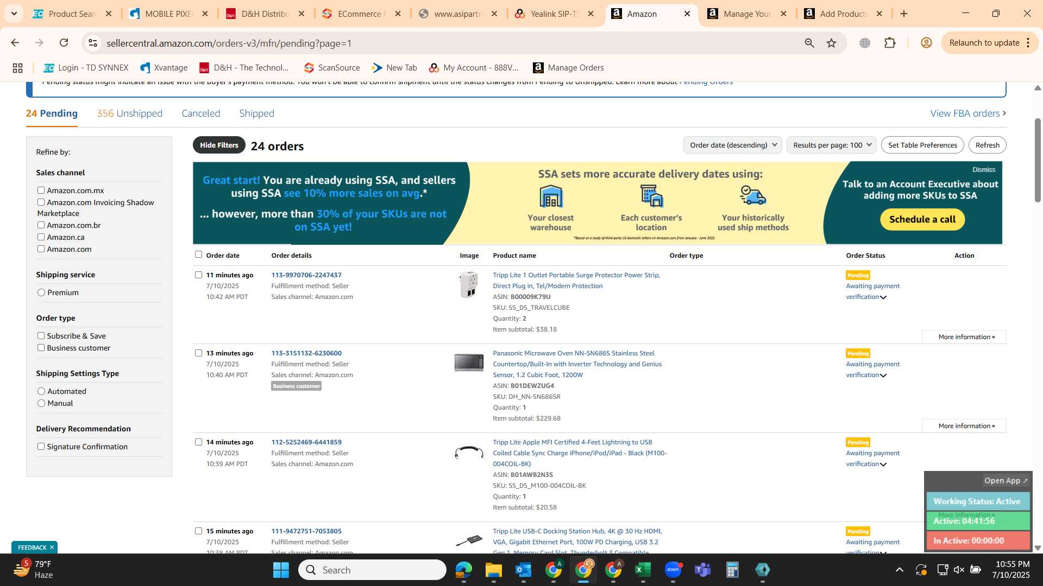The image size is (1043, 586).
Task: Open Microsoft Teams from the taskbar
Action: click(x=703, y=570)
